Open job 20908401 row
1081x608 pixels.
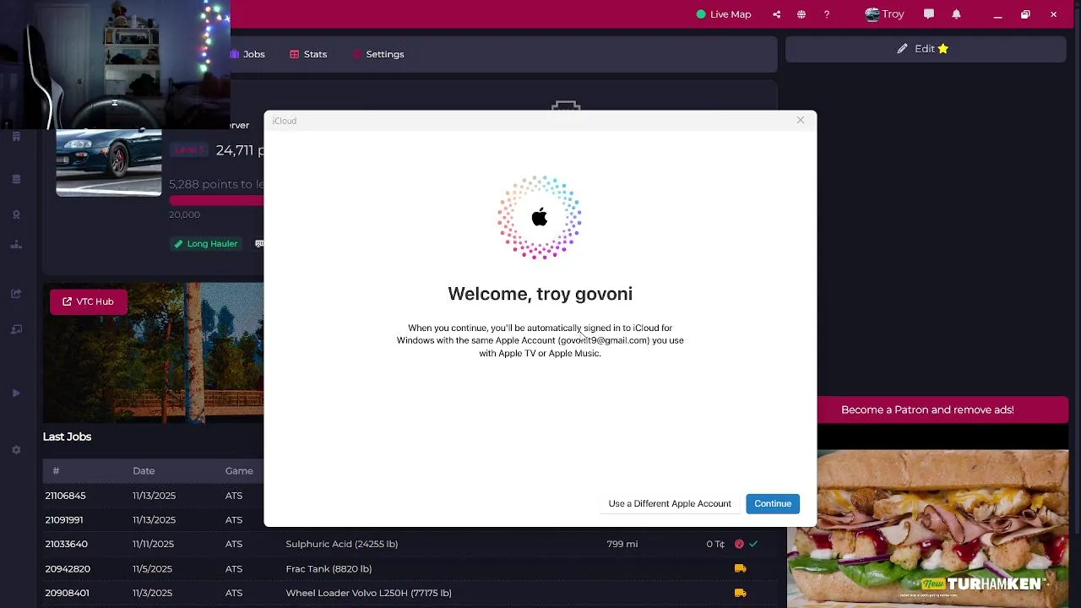[x=410, y=593]
